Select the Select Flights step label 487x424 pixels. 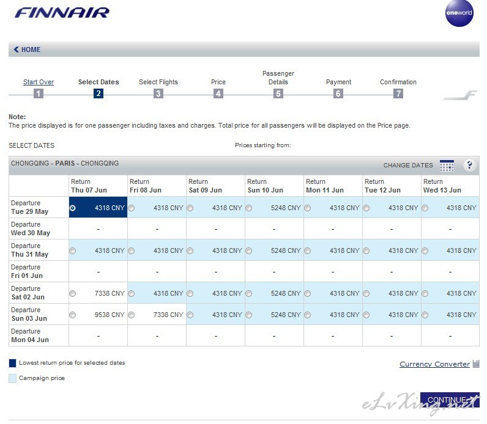158,82
